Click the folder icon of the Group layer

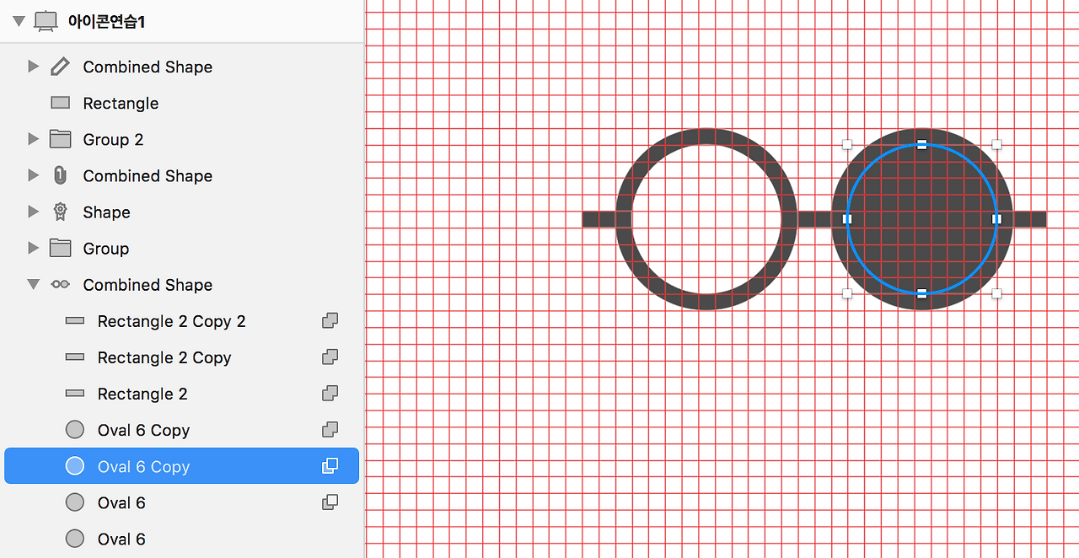pos(60,248)
